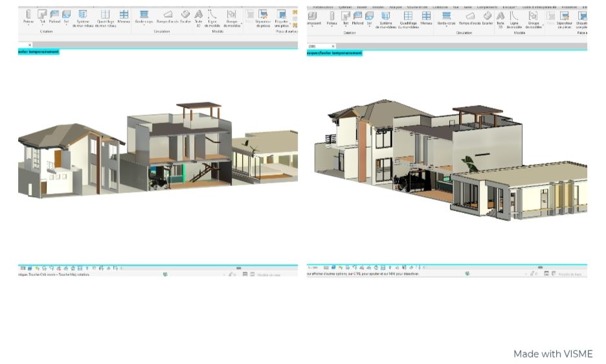Select Quadrillage du mur-rideau in left Revit window
The image size is (606, 364).
[105, 19]
